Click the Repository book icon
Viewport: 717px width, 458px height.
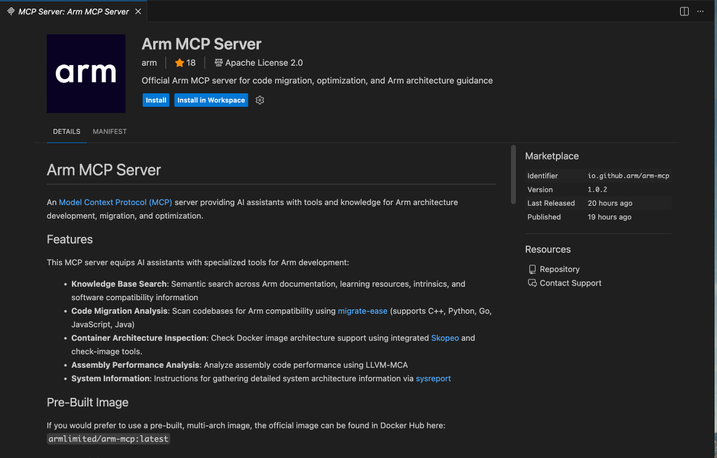(532, 269)
